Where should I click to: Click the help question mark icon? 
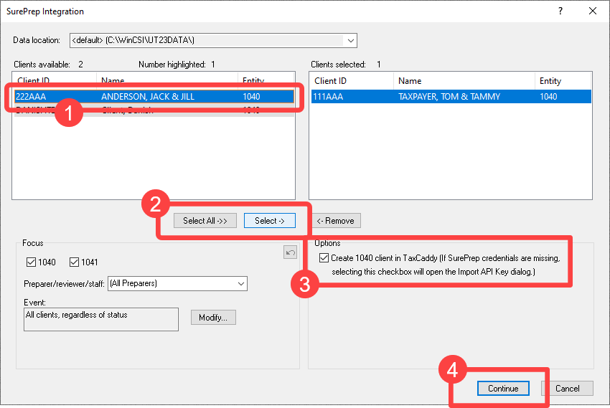click(560, 11)
